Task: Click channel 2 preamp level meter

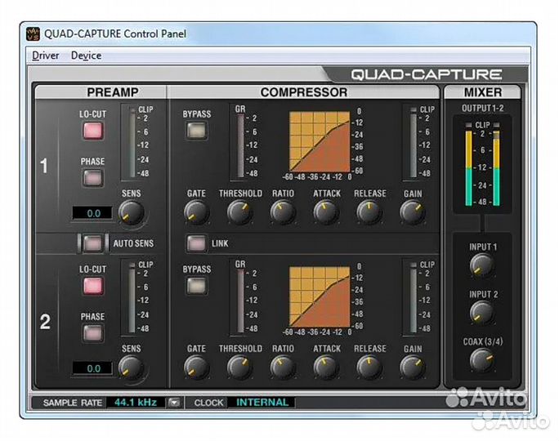Action: 132,297
